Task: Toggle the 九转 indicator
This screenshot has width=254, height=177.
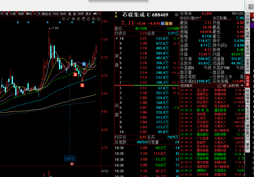Action: (x=13, y=14)
